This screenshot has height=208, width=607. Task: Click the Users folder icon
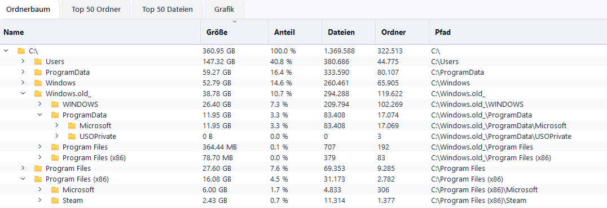point(38,61)
